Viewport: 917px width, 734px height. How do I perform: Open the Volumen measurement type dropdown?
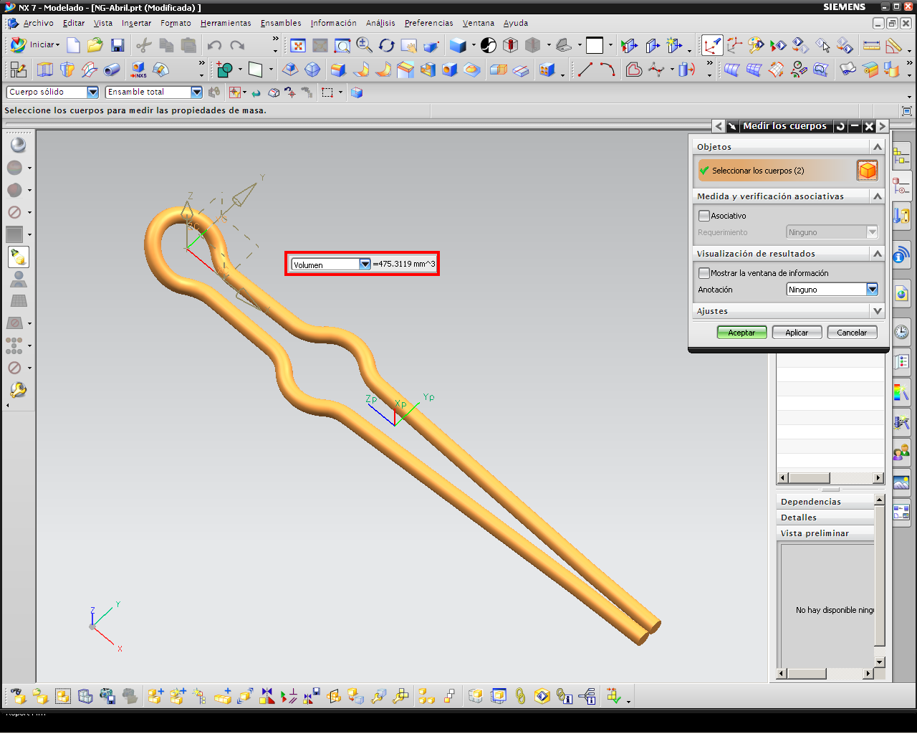tap(365, 264)
